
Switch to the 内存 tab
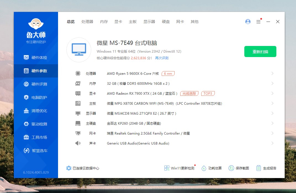[x=104, y=22]
